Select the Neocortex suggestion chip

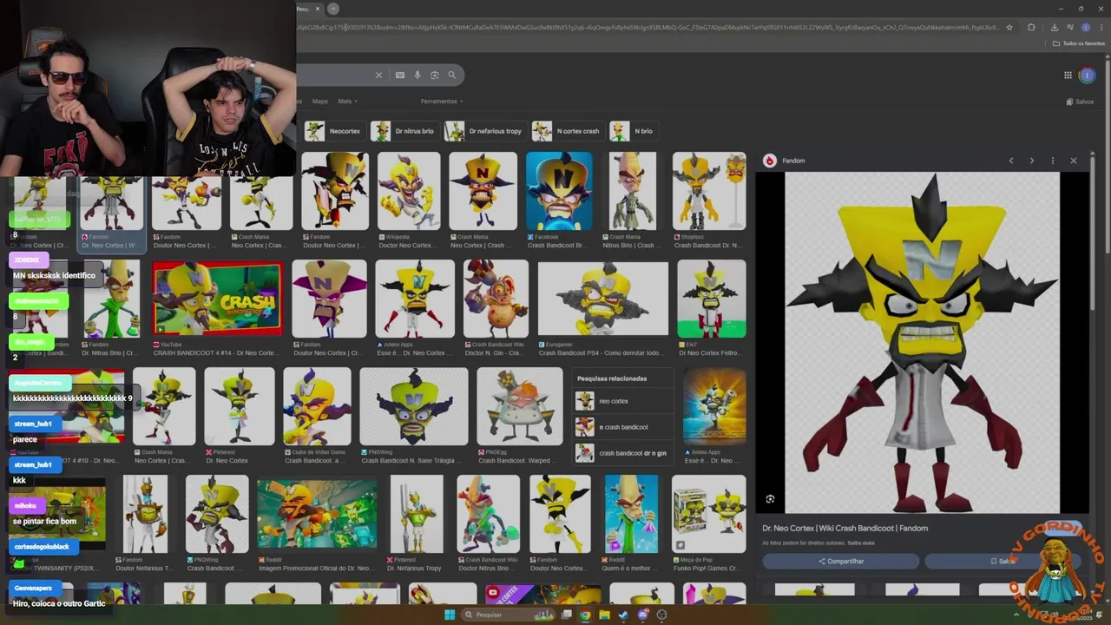coord(332,131)
